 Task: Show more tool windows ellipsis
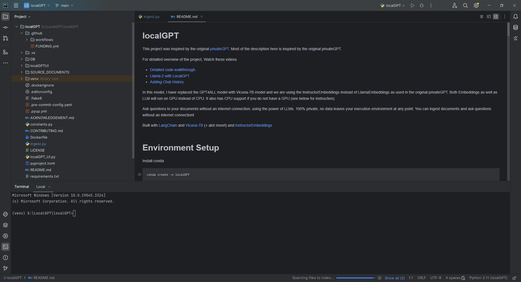(x=5, y=63)
